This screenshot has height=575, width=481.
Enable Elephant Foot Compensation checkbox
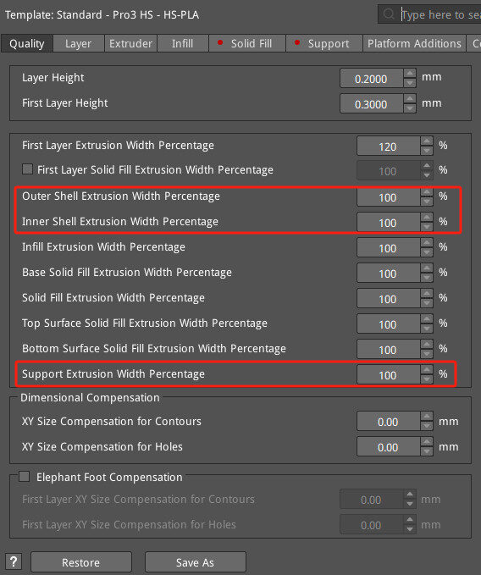[x=25, y=477]
